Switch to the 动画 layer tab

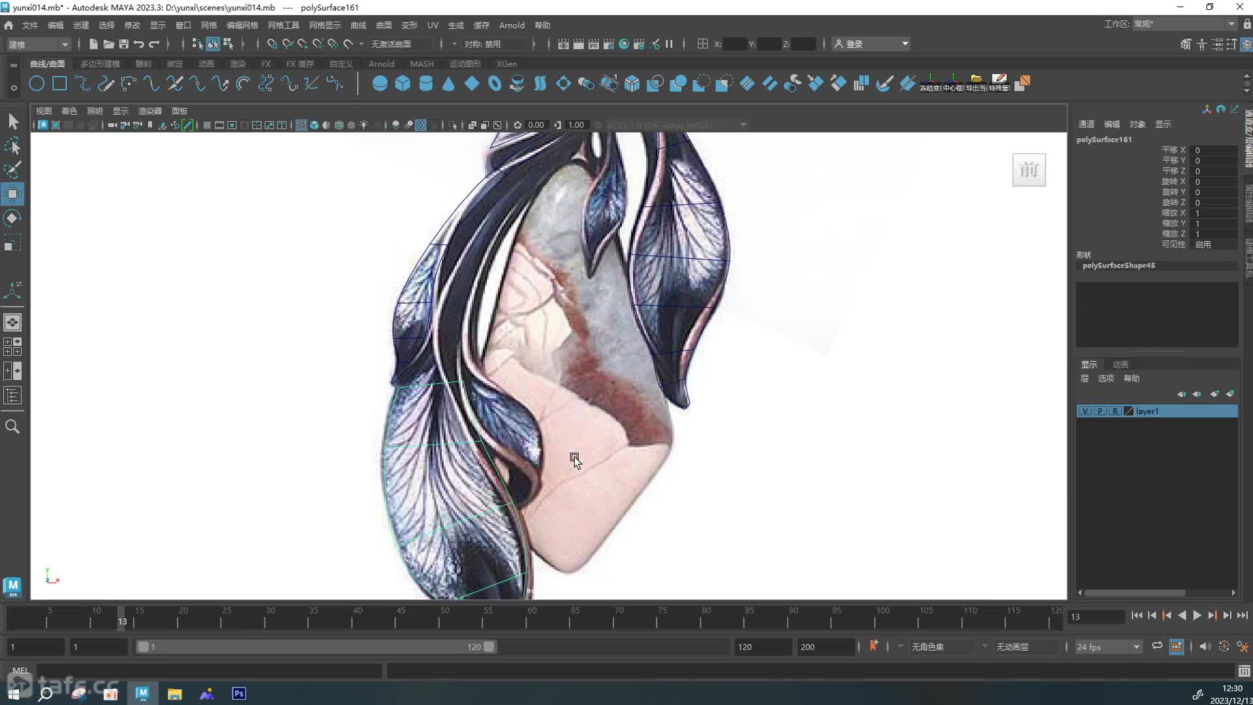pos(1121,364)
